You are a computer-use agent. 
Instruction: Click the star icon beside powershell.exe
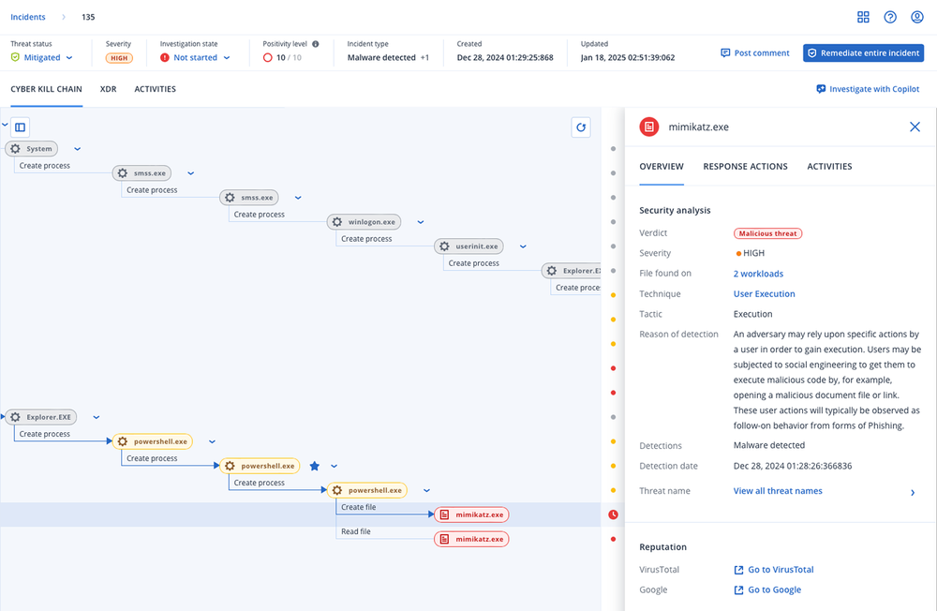click(x=315, y=466)
